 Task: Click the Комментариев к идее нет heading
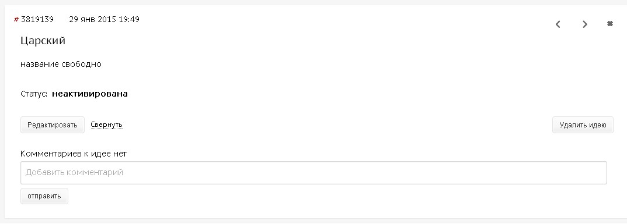(x=74, y=154)
